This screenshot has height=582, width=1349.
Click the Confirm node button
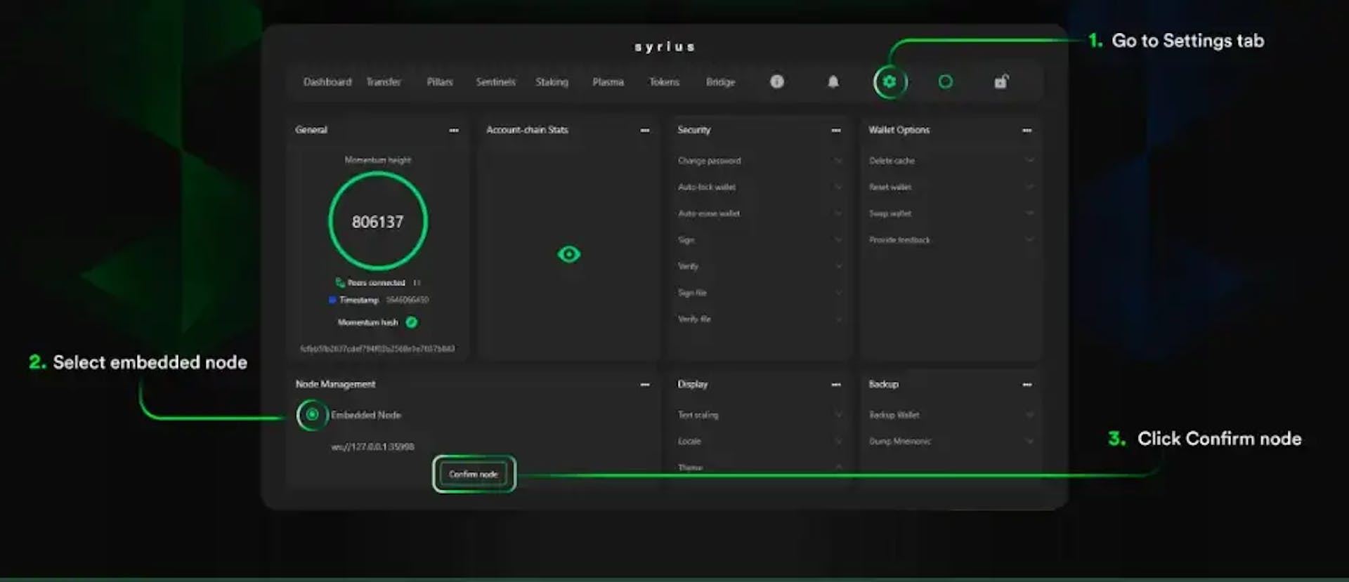(x=474, y=475)
